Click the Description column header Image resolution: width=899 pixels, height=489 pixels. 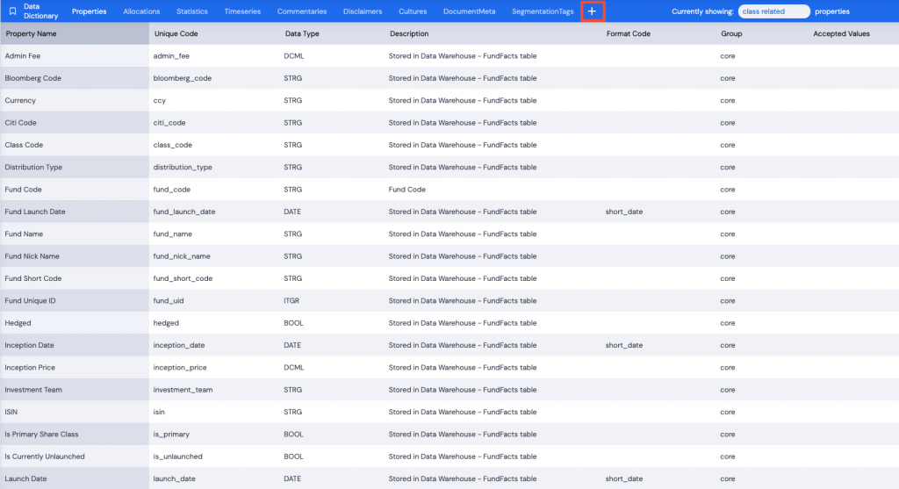coord(409,34)
